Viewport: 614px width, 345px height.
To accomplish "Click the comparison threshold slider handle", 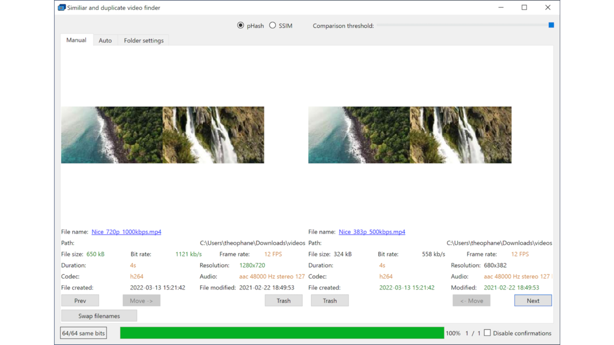I will point(551,25).
